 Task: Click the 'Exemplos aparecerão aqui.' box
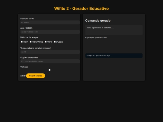(x=114, y=56)
